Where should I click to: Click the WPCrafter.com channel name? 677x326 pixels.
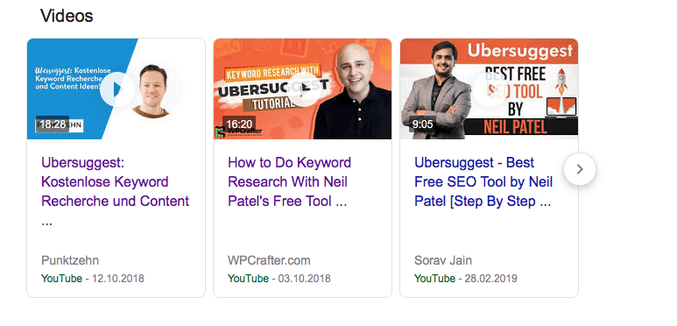click(269, 261)
